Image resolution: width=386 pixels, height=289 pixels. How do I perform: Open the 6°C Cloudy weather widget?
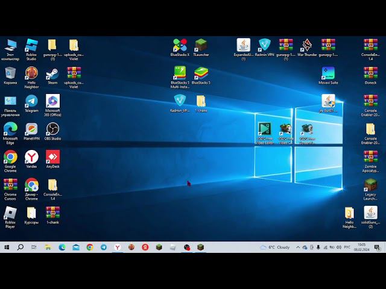click(275, 247)
